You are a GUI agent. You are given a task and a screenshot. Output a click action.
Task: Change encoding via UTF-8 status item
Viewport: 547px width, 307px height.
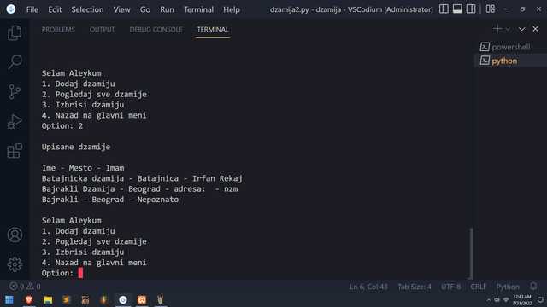tap(450, 287)
